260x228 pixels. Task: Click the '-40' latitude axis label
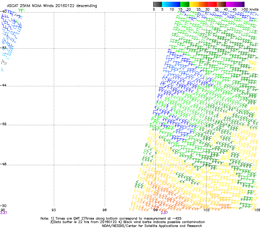coord(3,12)
